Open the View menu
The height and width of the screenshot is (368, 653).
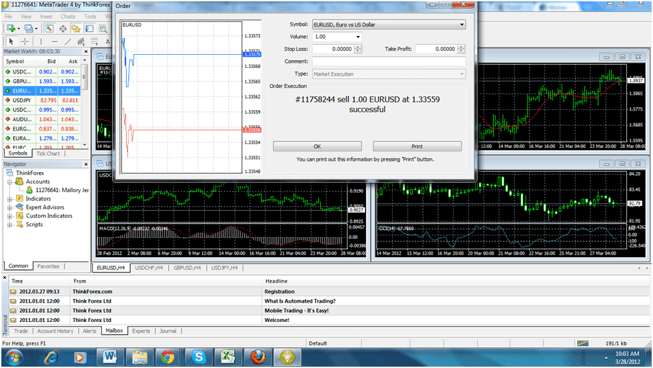click(26, 17)
